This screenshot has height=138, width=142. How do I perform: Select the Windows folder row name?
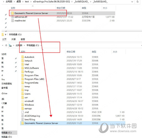(x=29, y=105)
